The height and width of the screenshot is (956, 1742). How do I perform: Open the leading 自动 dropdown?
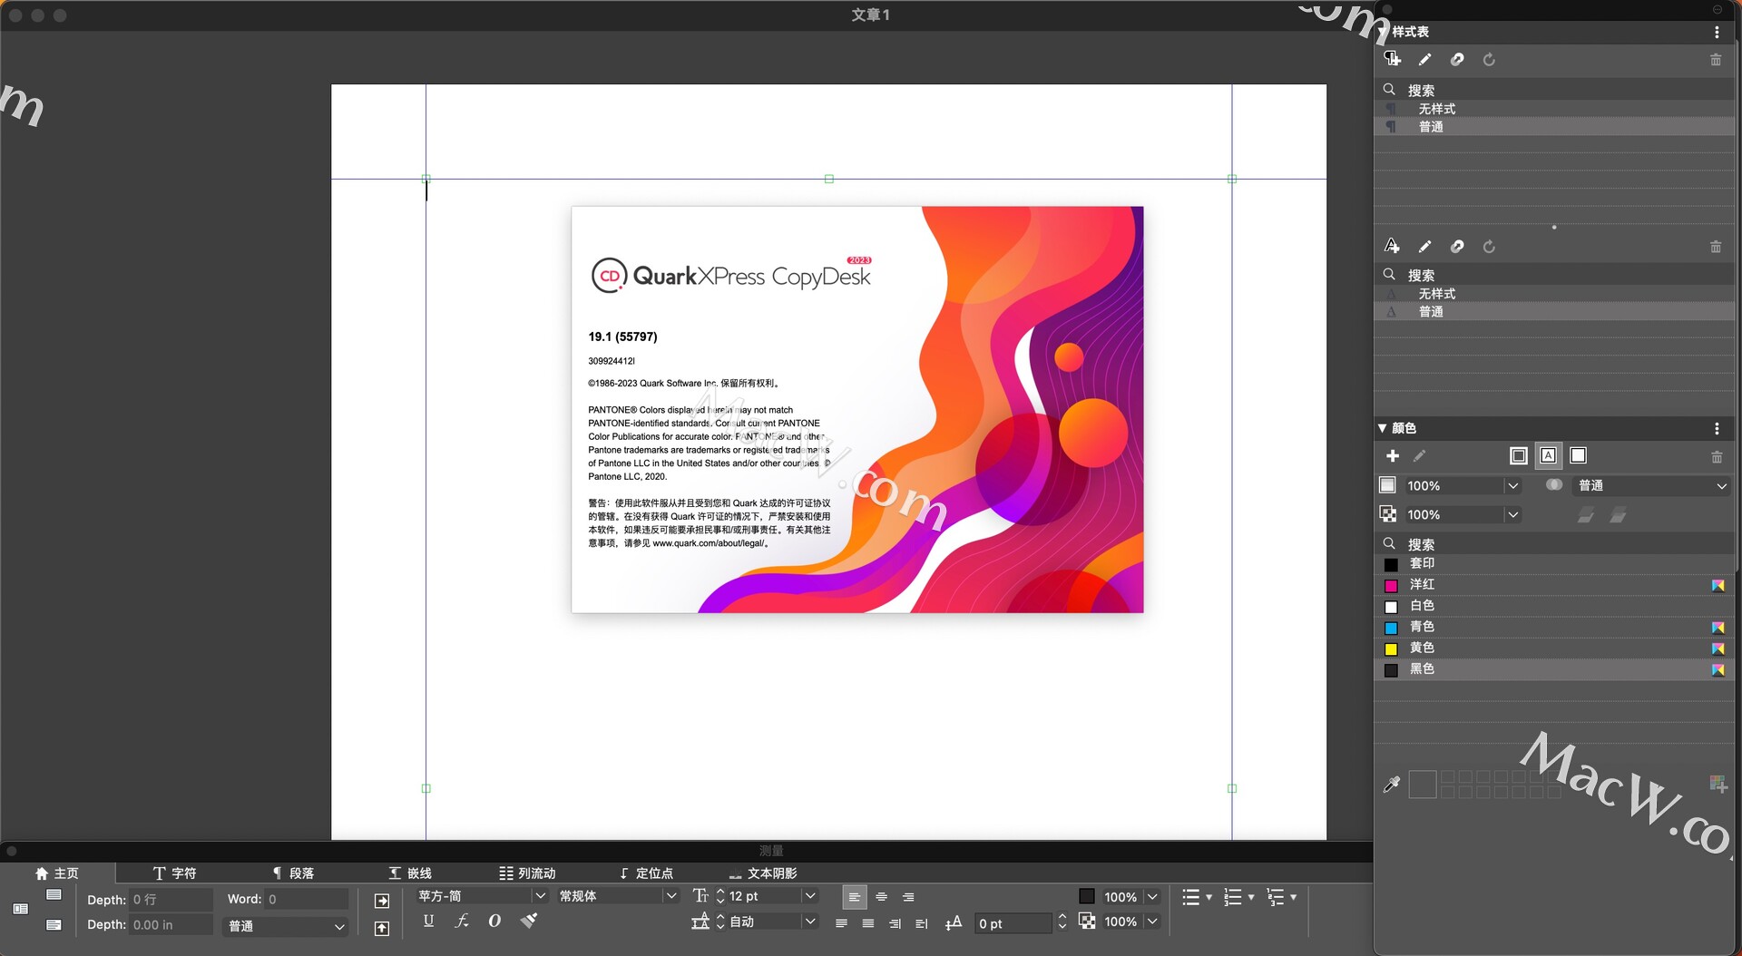810,922
